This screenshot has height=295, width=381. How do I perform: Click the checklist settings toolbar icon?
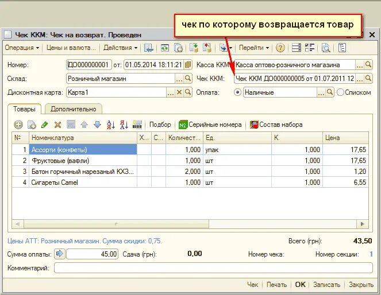pos(310,48)
